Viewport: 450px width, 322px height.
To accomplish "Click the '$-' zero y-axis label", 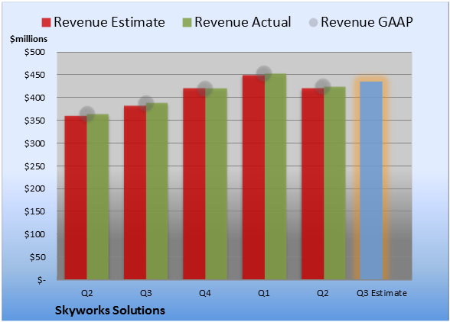I will coord(41,280).
